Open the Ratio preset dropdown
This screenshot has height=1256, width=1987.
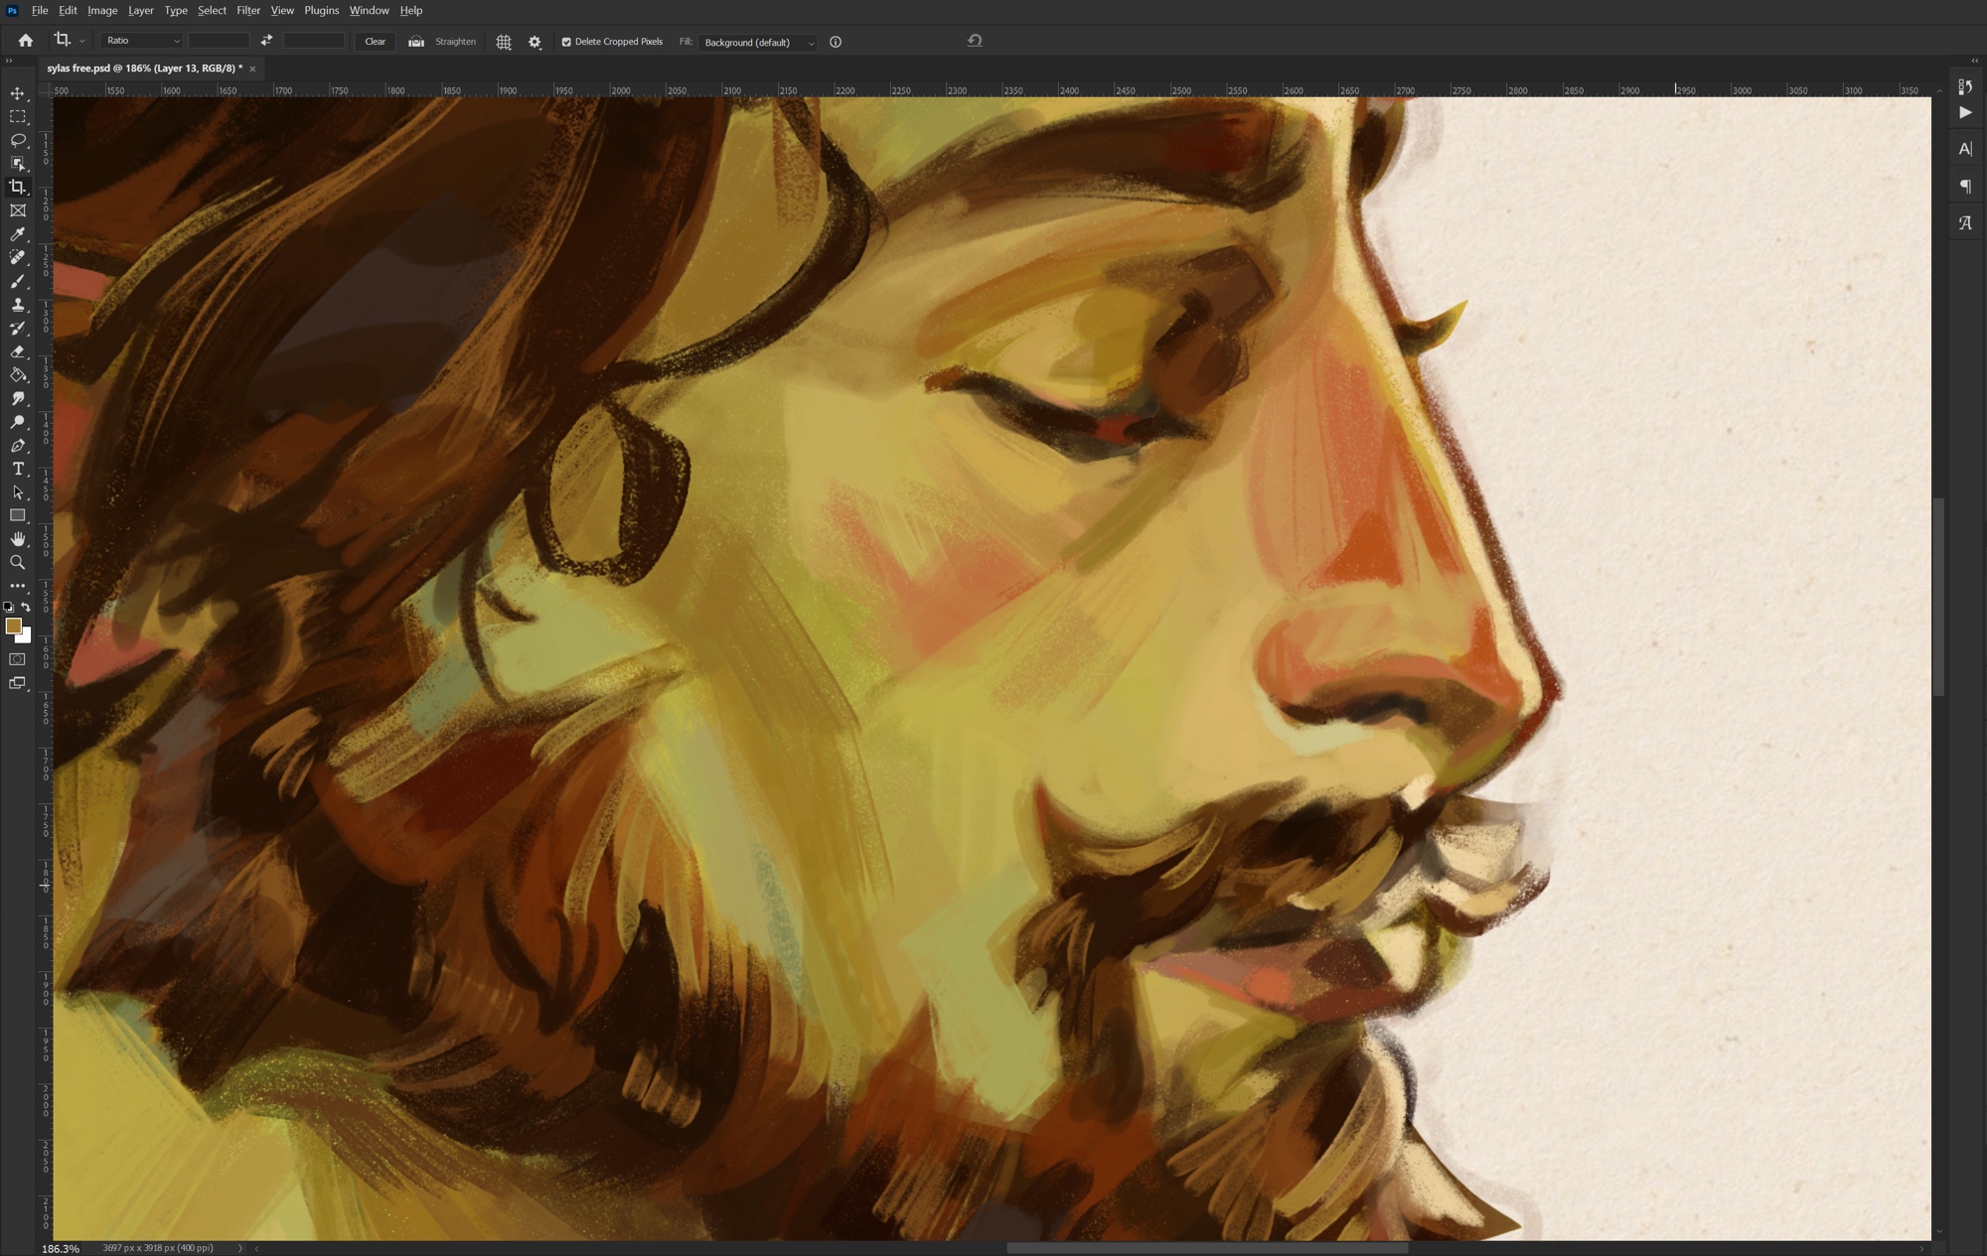pos(142,41)
